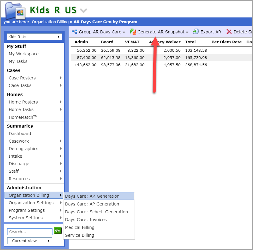253x250 pixels.
Task: Expand the Home Tasks submenu arrow
Action: pos(61,109)
